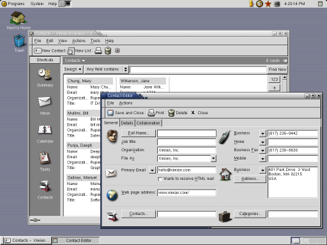Open the Actions menu in Contact Editor
The width and height of the screenshot is (327, 245).
click(x=126, y=103)
